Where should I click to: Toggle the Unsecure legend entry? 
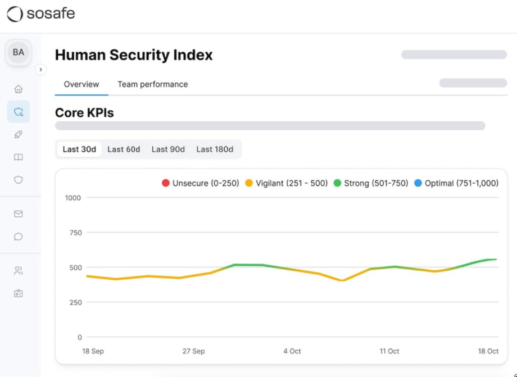(201, 183)
